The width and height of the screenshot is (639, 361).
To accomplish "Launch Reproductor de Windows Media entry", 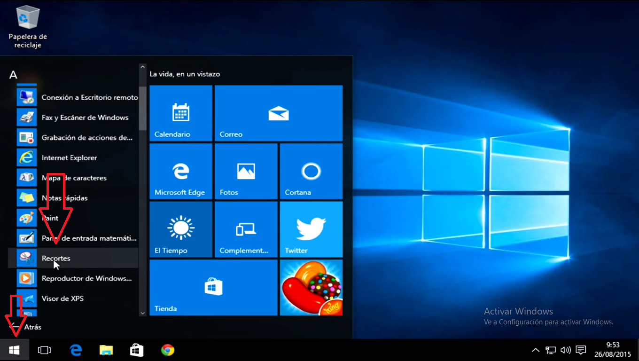I will pos(73,279).
